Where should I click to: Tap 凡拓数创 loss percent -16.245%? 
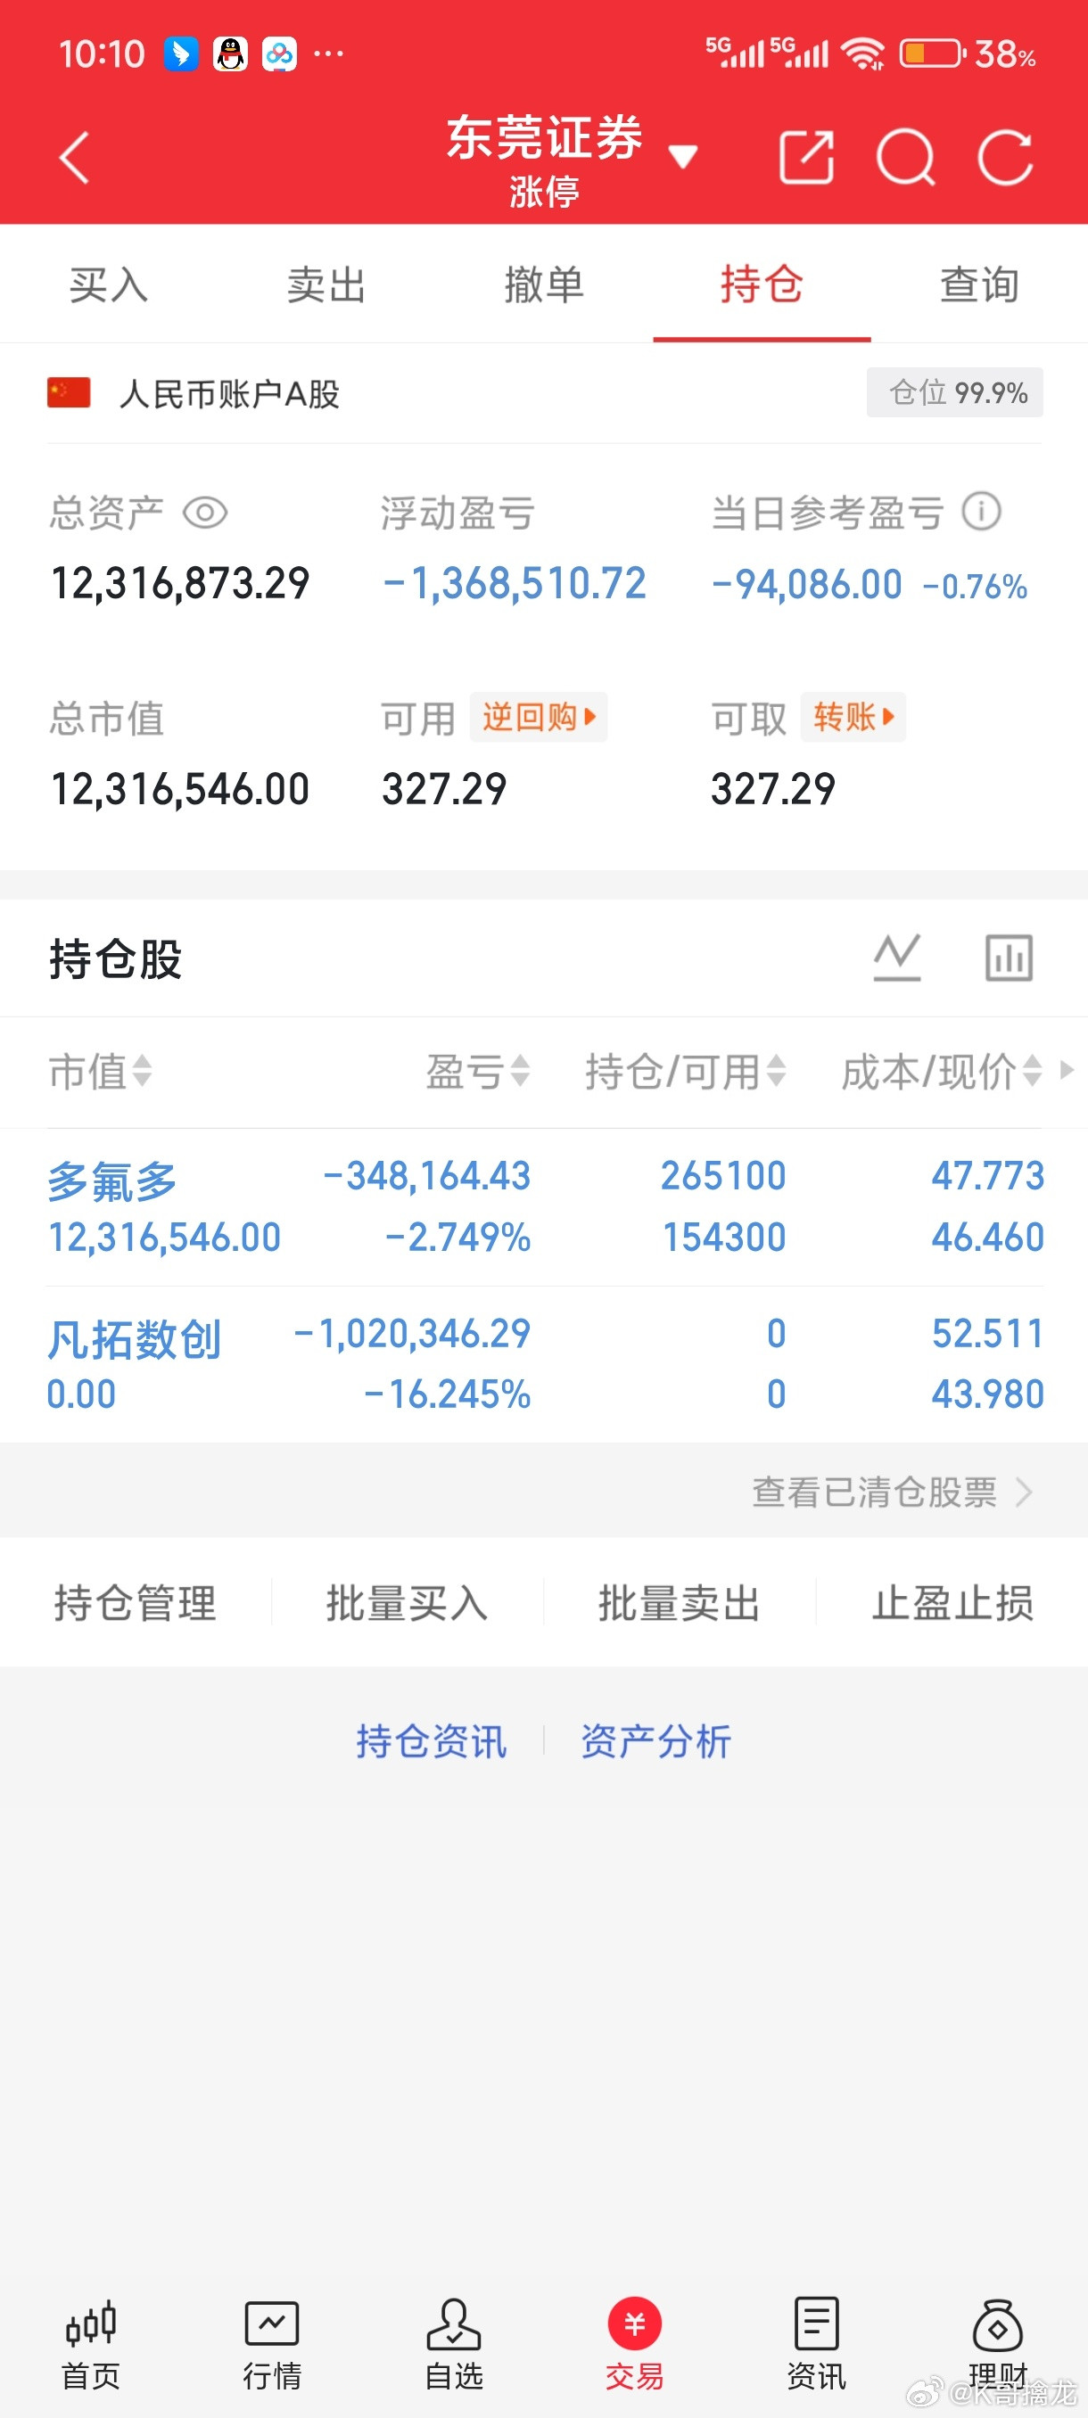pos(447,1394)
